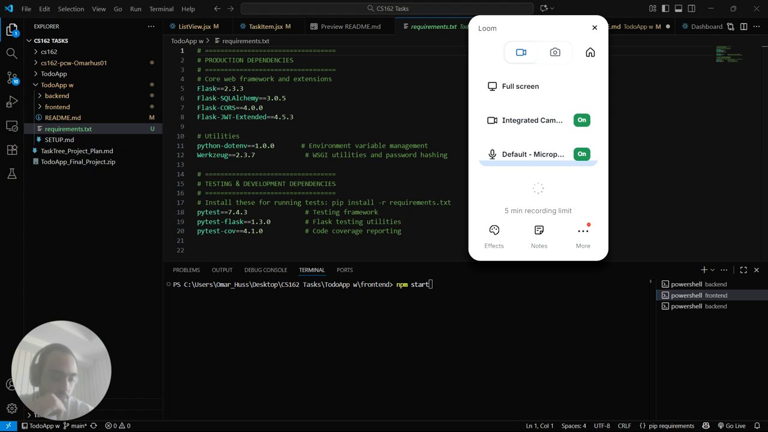Open editor More Actions ellipsis
Viewport: 768px width, 432px height.
point(756,26)
